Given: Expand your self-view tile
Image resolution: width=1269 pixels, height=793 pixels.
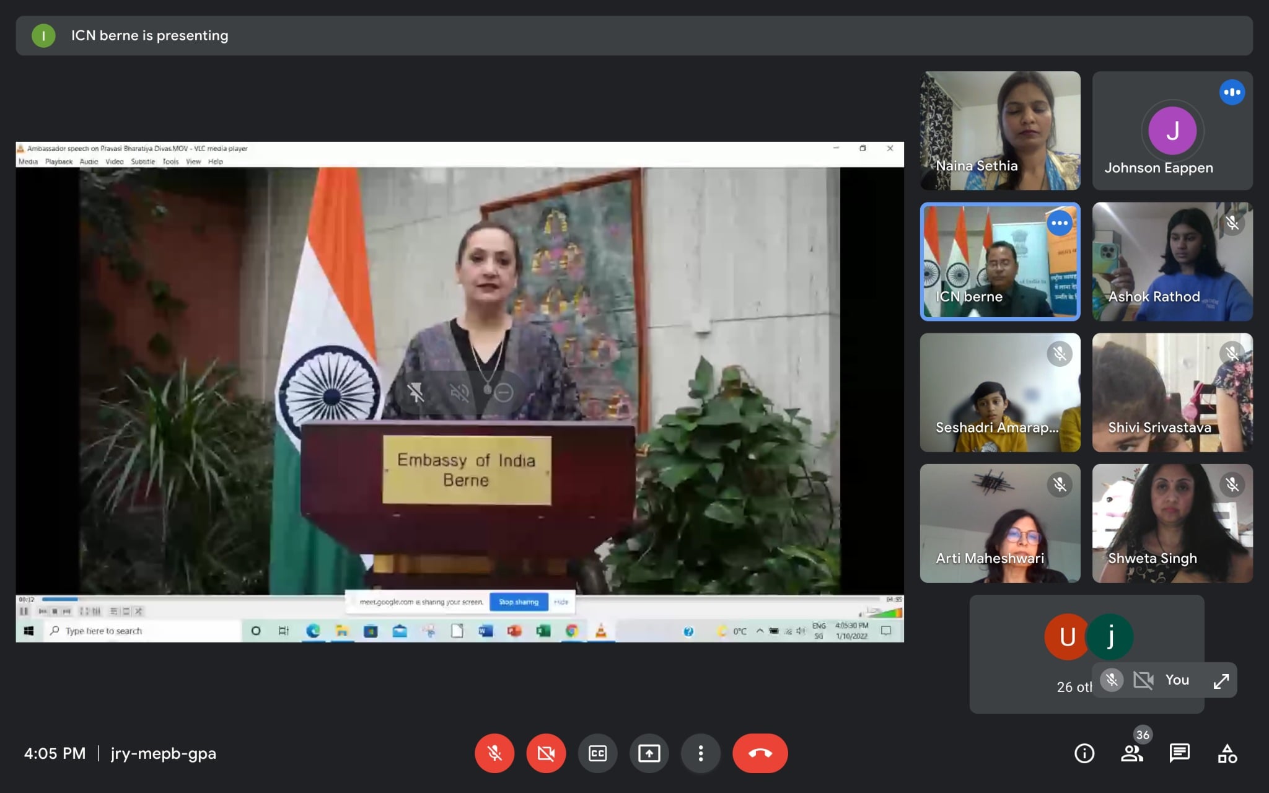Looking at the screenshot, I should [1221, 681].
